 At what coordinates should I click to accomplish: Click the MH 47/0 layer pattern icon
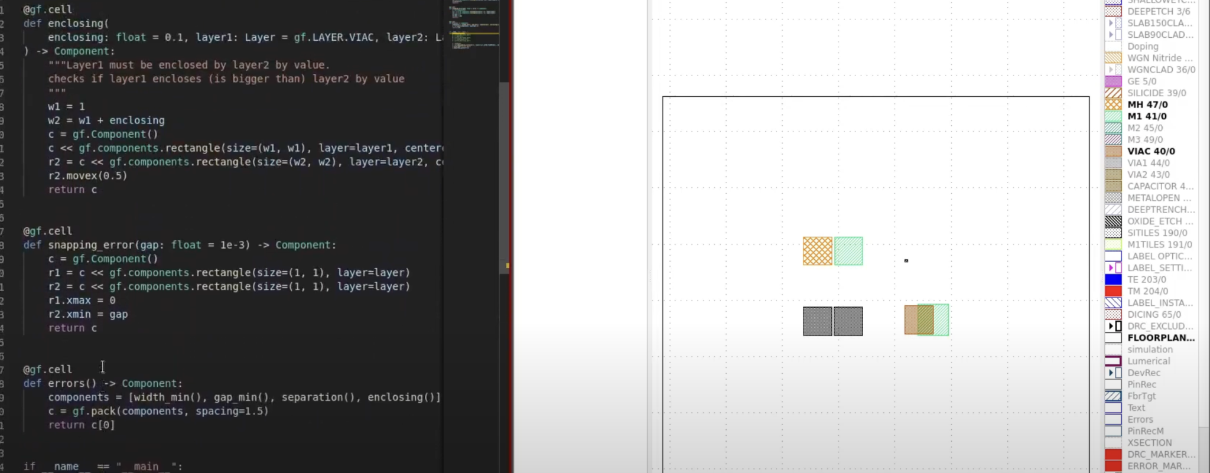[x=1113, y=105]
